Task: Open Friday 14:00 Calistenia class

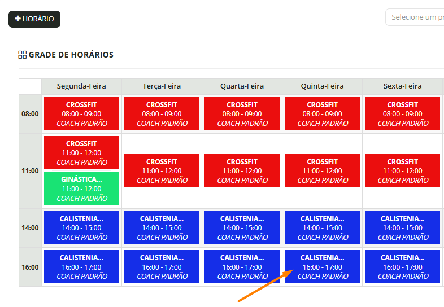Action: (x=403, y=228)
